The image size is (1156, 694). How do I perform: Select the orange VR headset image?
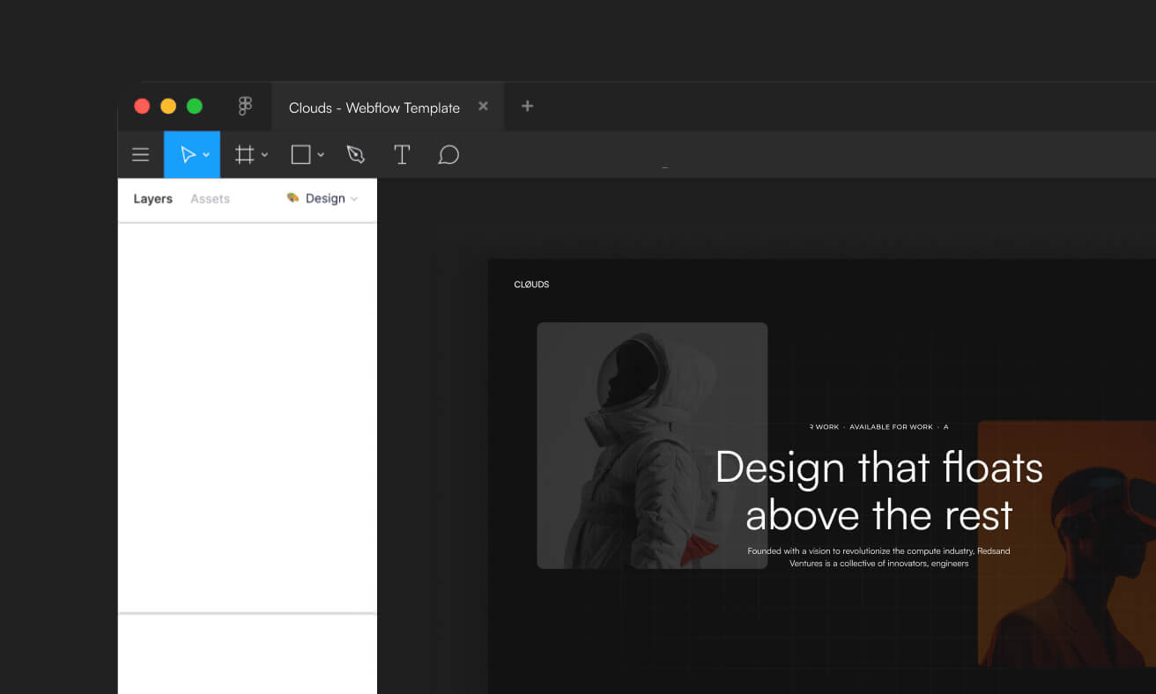pos(1067,543)
